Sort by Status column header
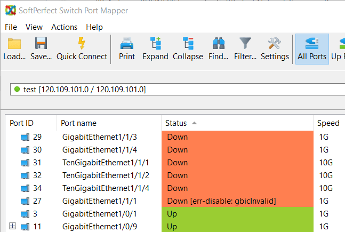Screen dimensions: 345x232 [x=237, y=123]
